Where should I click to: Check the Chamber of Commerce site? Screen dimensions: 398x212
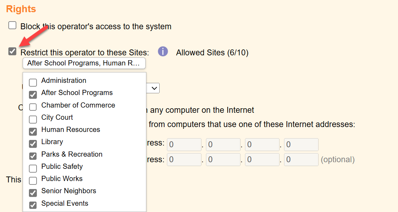point(33,107)
